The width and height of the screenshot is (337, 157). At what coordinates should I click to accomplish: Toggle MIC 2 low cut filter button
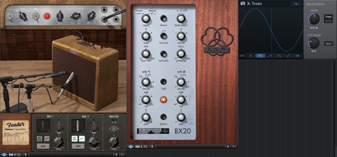(82, 139)
